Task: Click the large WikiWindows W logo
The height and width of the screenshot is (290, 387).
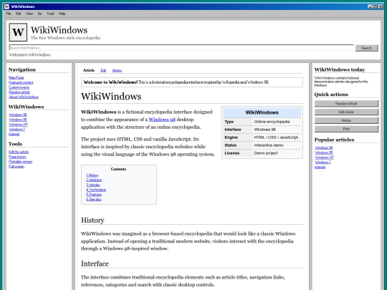Action: (18, 32)
